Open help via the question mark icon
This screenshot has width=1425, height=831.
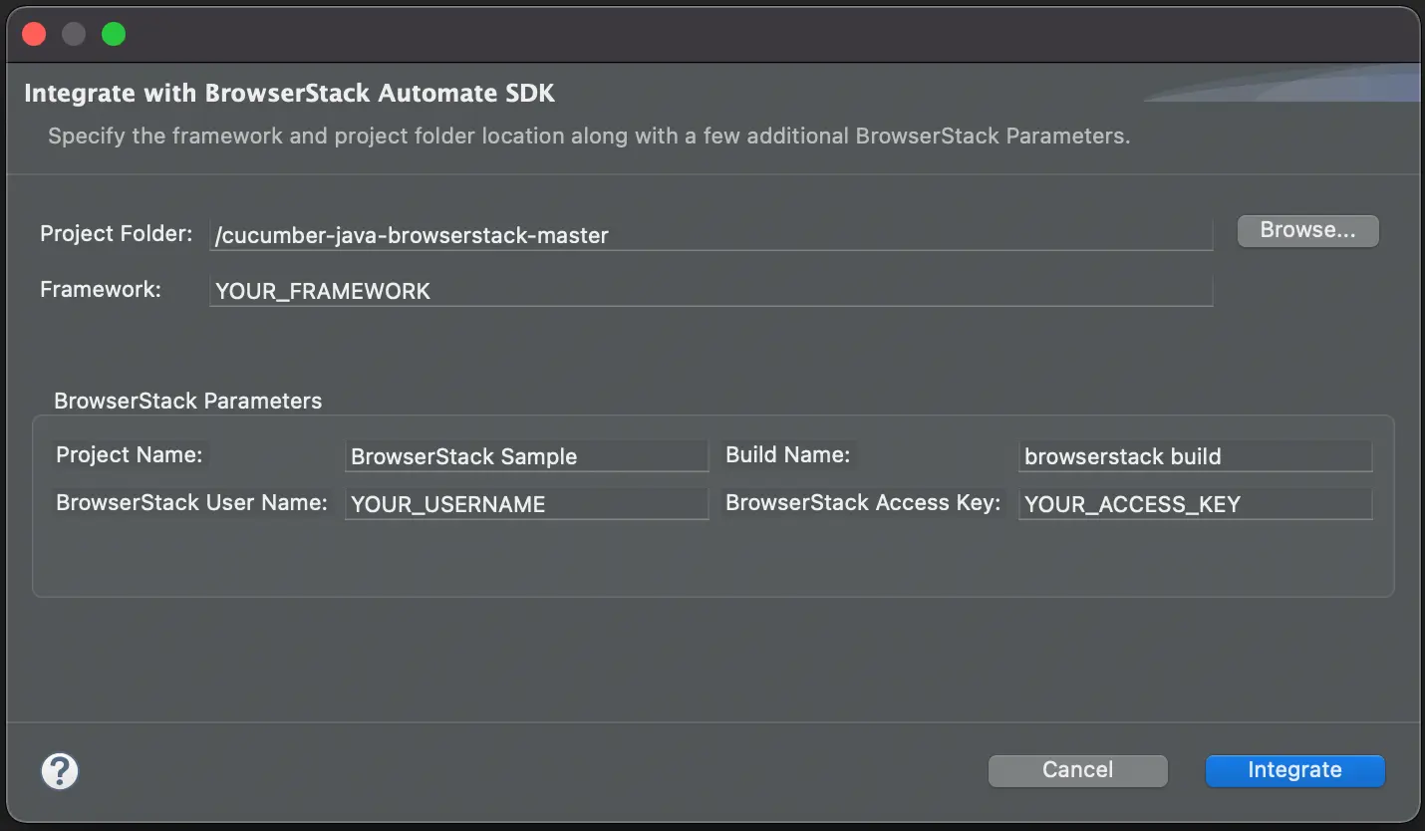pos(60,770)
